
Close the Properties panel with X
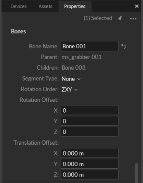tap(137, 6)
